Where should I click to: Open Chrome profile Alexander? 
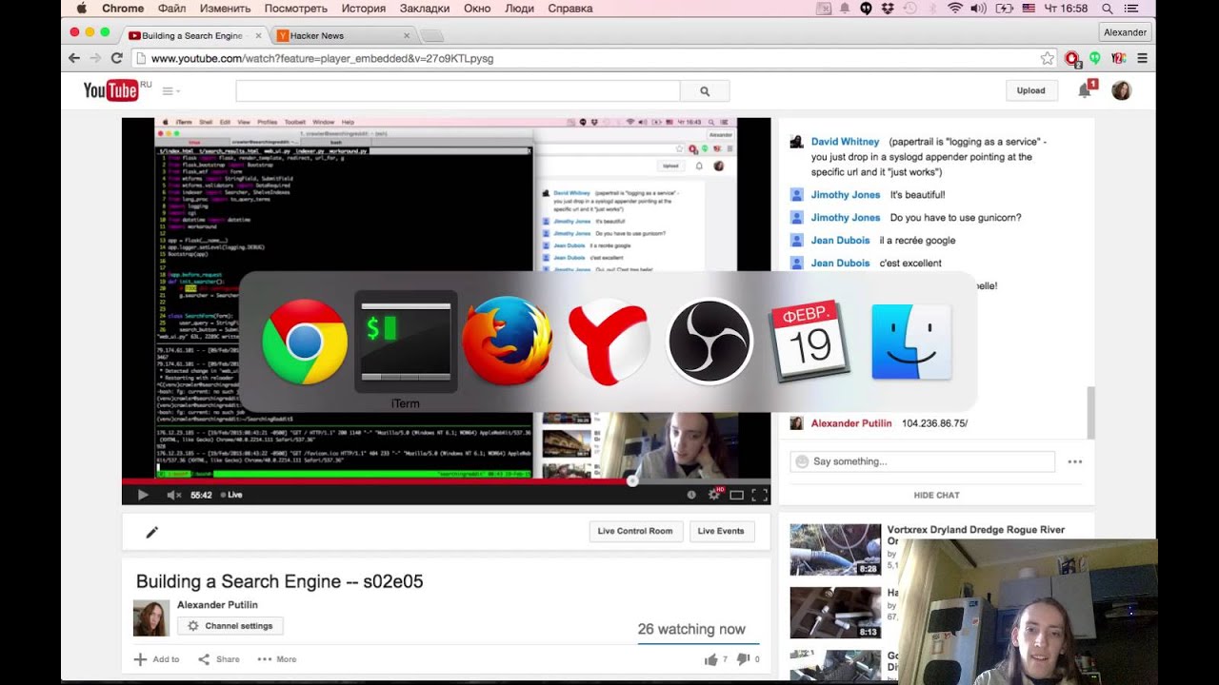[x=1125, y=32]
